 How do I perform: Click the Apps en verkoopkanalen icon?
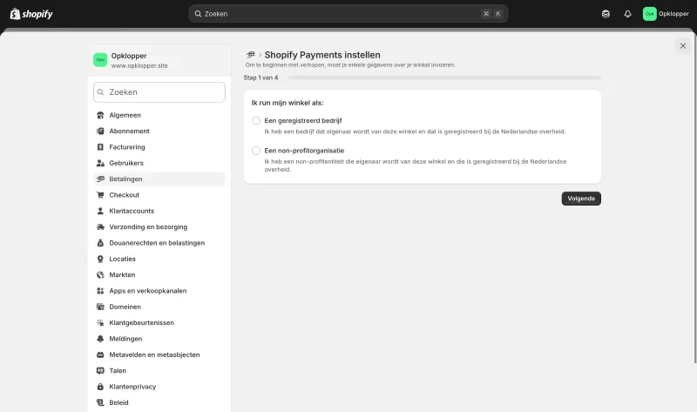click(100, 291)
